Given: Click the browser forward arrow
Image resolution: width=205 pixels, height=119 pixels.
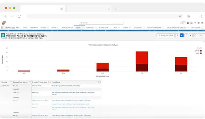Looking at the screenshot, I should coord(12,16).
